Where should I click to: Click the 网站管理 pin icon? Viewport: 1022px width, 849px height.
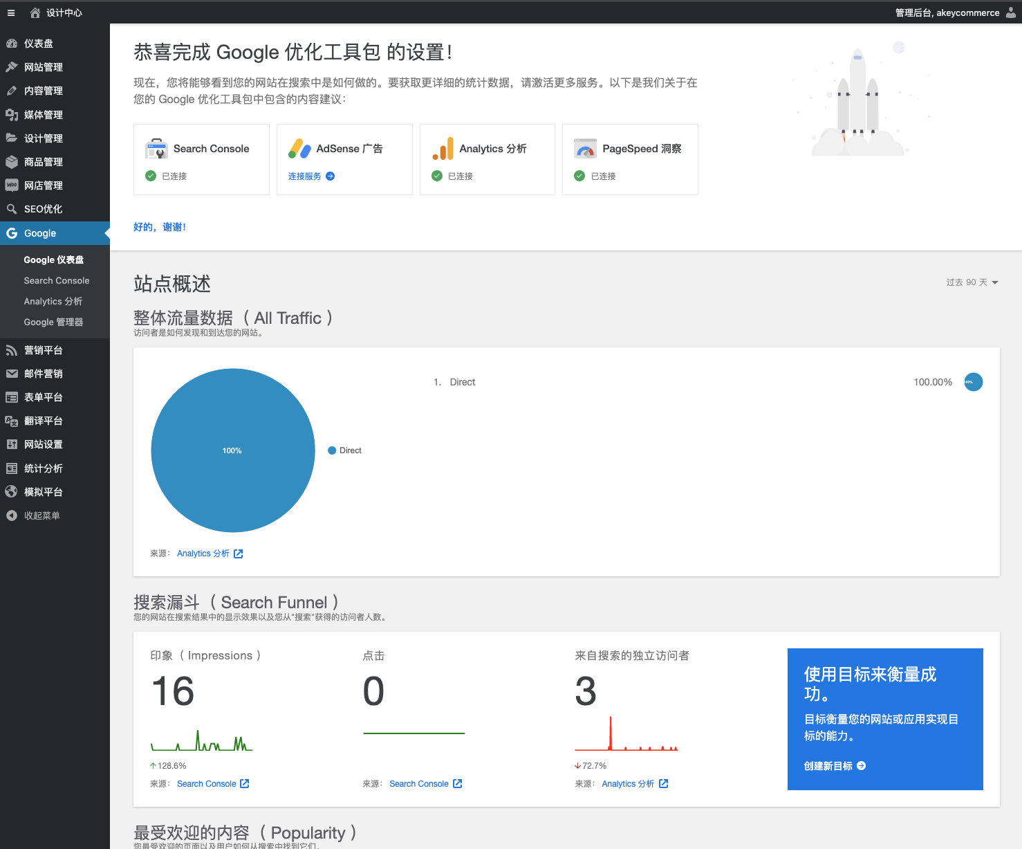coord(12,67)
